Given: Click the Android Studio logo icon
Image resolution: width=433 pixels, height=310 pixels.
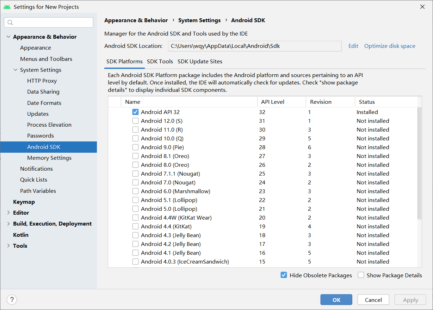Looking at the screenshot, I should 7,7.
